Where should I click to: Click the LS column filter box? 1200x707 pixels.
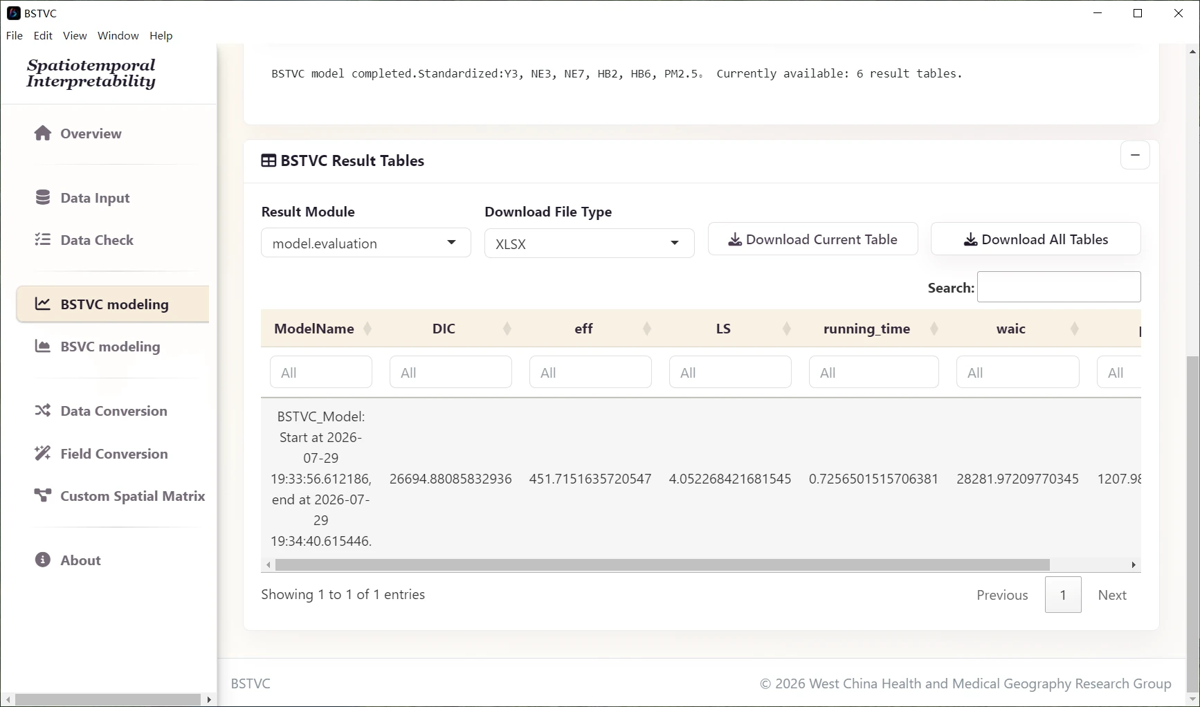[730, 373]
